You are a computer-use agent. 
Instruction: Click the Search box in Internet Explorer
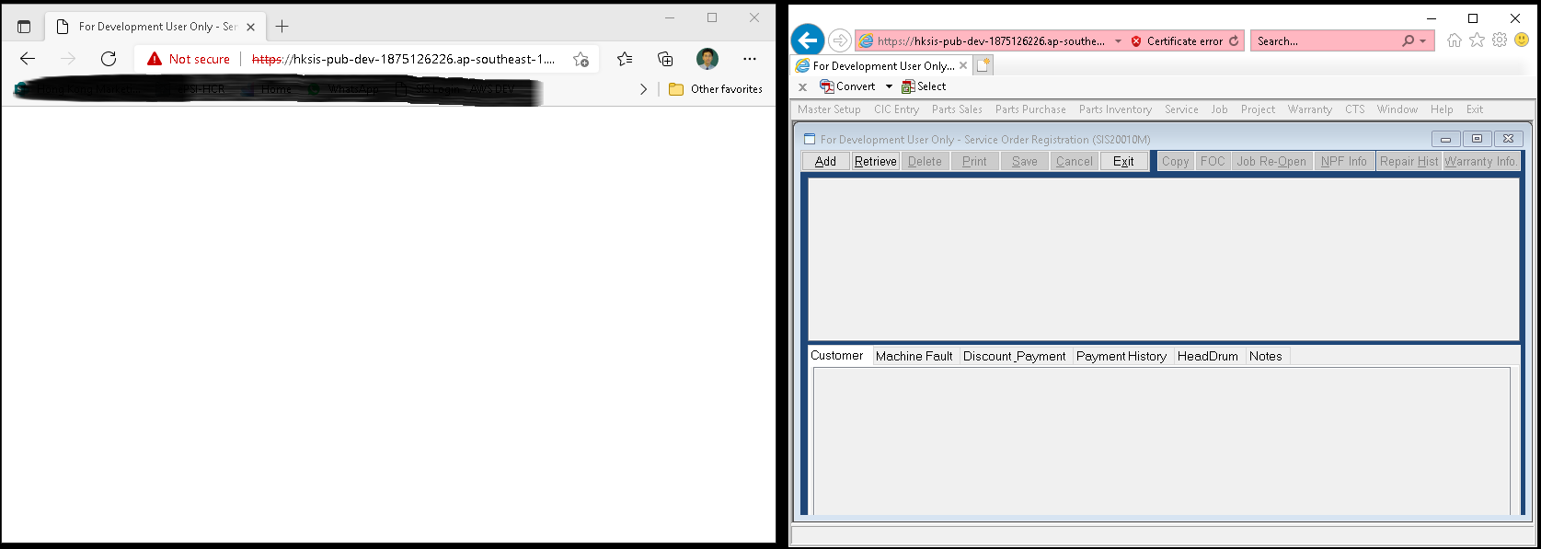coord(1325,41)
